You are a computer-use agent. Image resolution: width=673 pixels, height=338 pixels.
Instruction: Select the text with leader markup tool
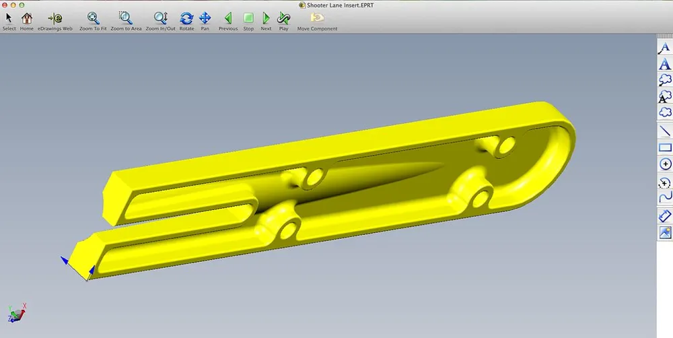(x=664, y=47)
